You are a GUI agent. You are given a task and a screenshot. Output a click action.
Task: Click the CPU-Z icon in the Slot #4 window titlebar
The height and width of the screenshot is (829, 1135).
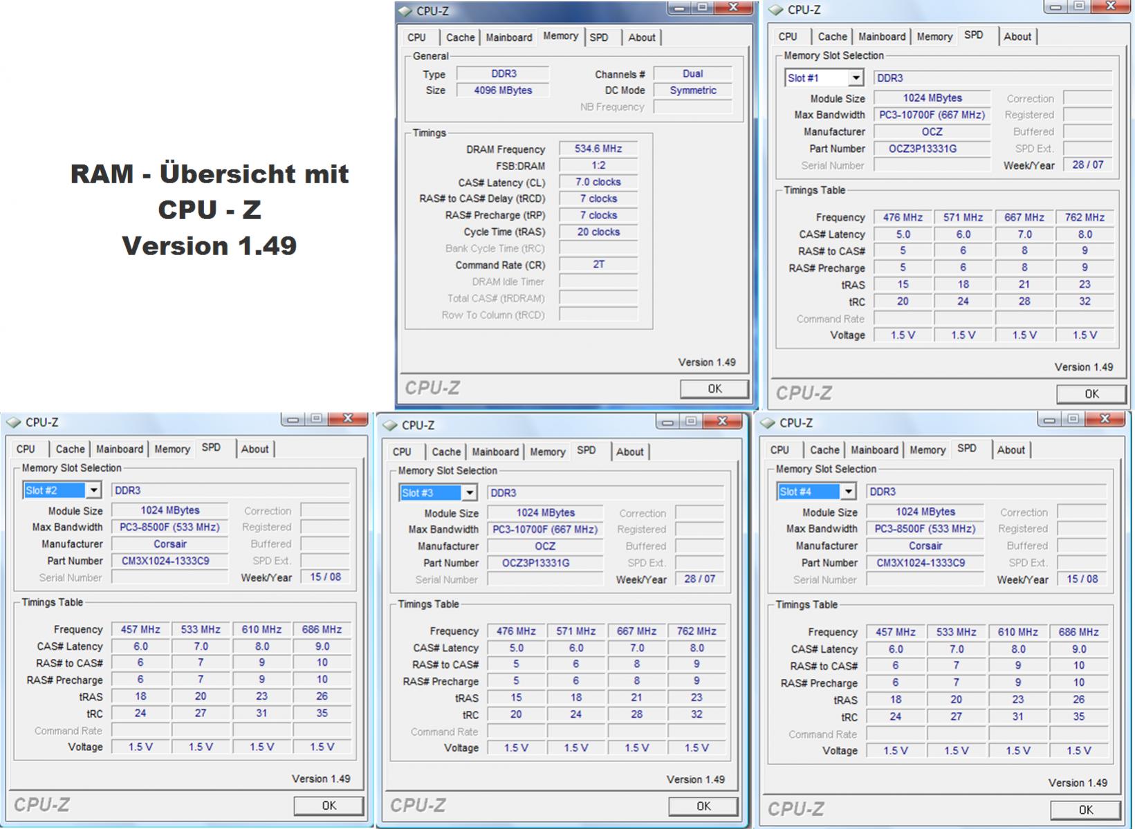click(x=768, y=423)
